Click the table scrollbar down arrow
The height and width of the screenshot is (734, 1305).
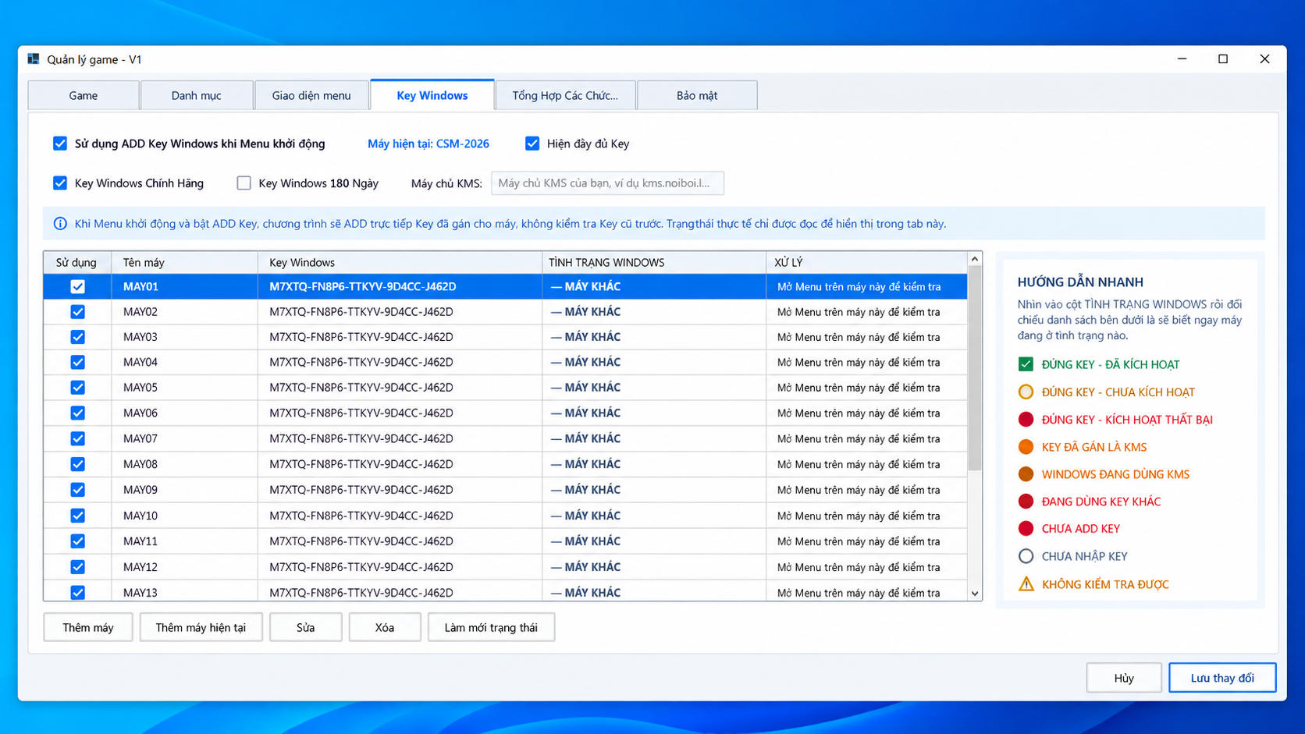tap(975, 593)
